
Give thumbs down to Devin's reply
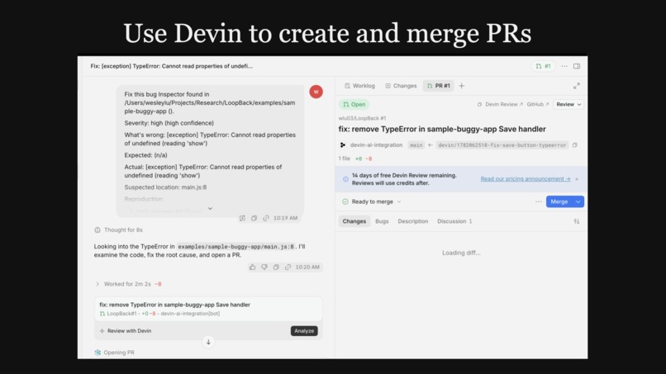coord(264,267)
